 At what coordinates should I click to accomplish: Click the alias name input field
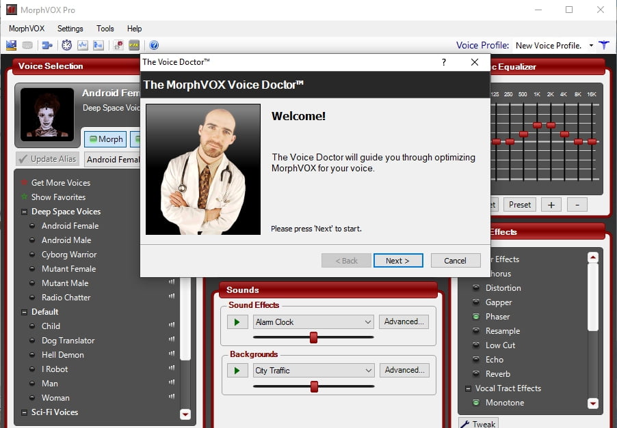[112, 160]
